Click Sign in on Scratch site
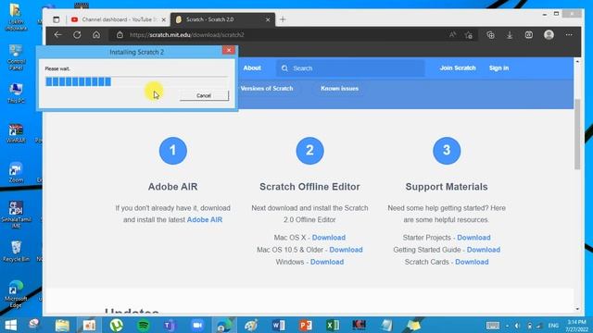 pyautogui.click(x=498, y=68)
